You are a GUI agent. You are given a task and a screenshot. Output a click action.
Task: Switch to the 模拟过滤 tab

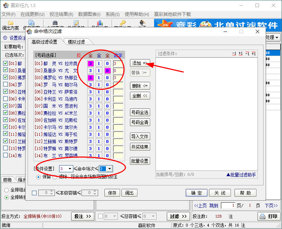pyautogui.click(x=77, y=42)
